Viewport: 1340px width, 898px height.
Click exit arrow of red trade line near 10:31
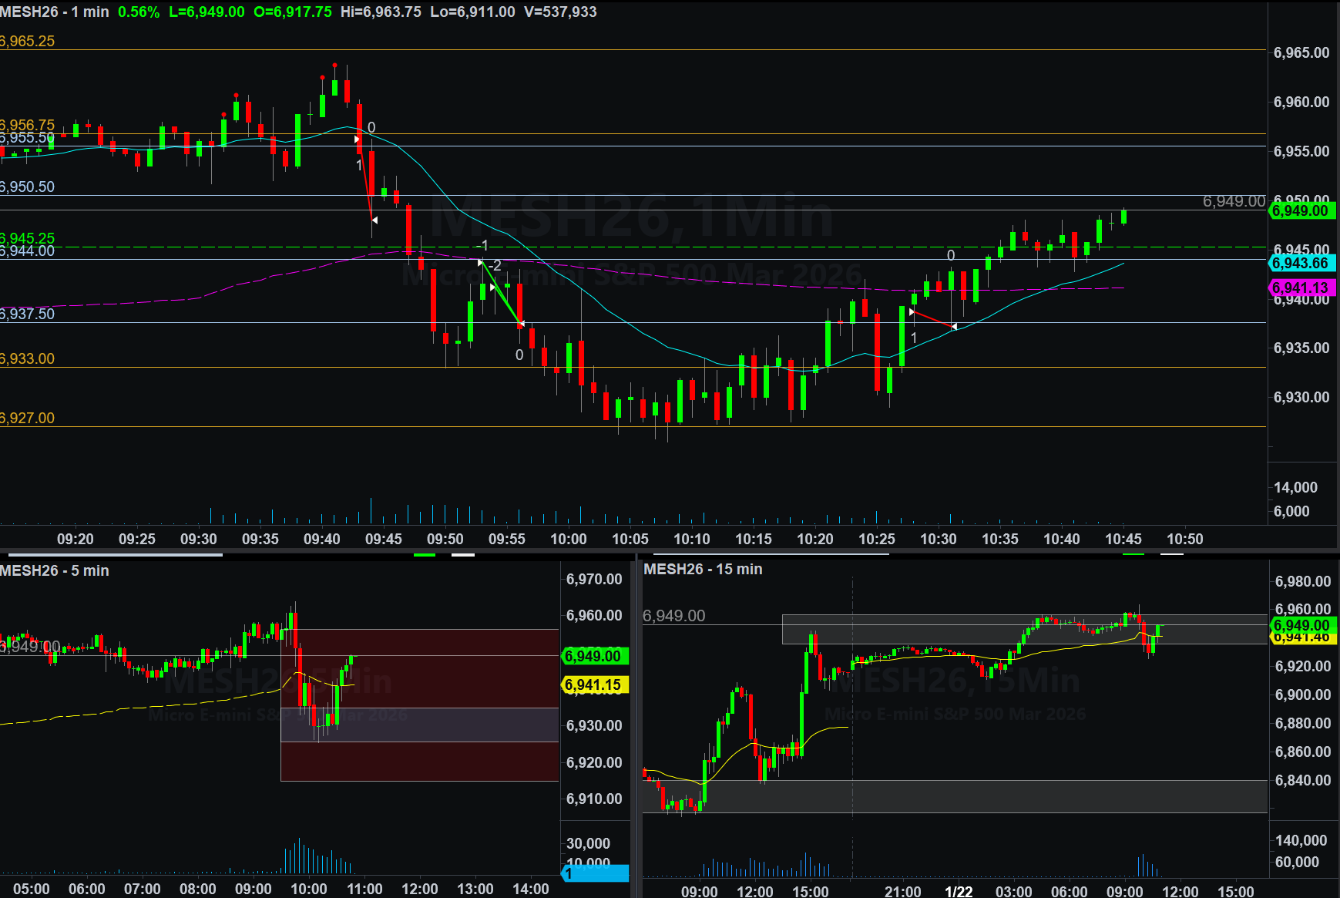click(x=954, y=327)
